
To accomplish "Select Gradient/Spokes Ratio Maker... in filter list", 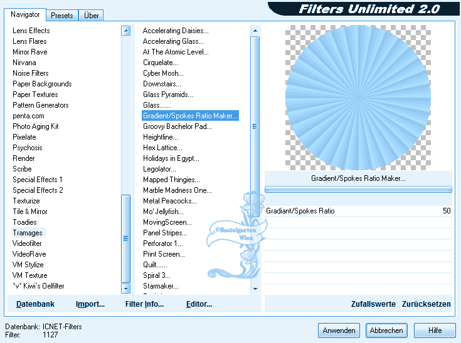I will click(x=190, y=116).
